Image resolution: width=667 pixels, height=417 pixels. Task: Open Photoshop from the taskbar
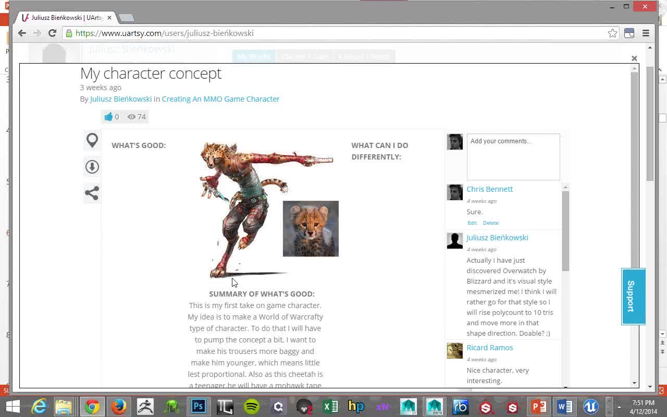click(x=198, y=407)
